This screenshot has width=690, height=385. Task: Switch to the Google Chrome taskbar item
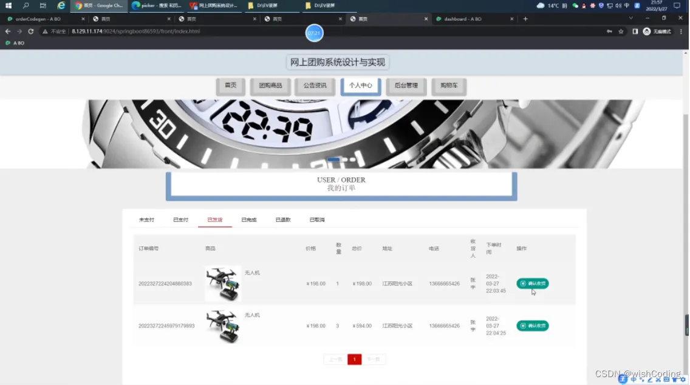click(x=99, y=5)
